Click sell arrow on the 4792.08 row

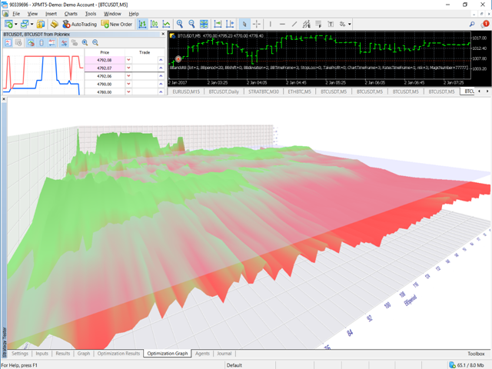pos(128,60)
